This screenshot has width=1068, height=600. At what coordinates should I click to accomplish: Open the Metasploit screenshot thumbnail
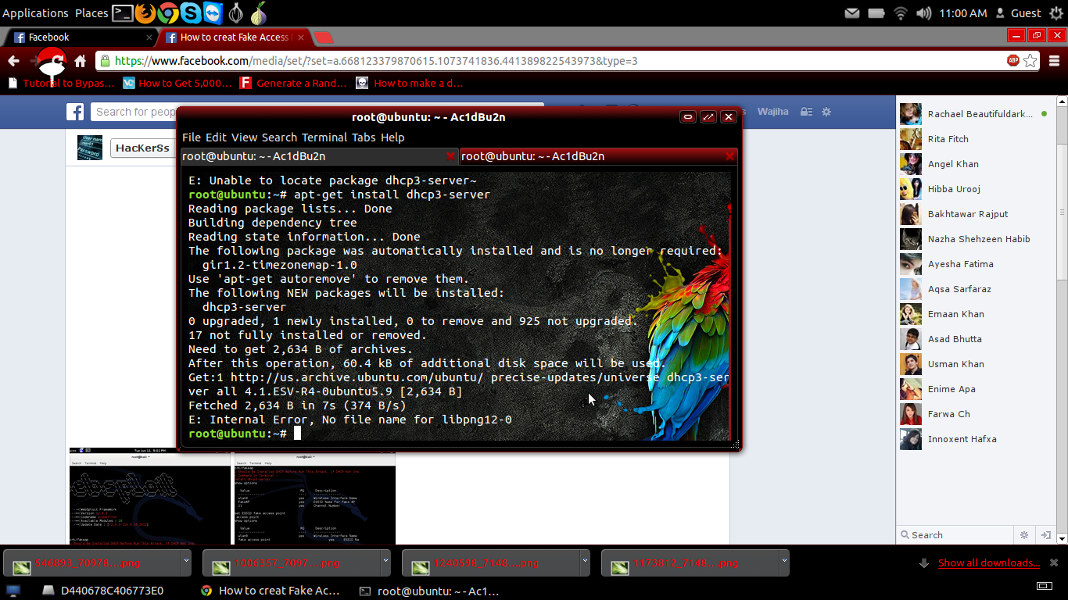coord(150,496)
